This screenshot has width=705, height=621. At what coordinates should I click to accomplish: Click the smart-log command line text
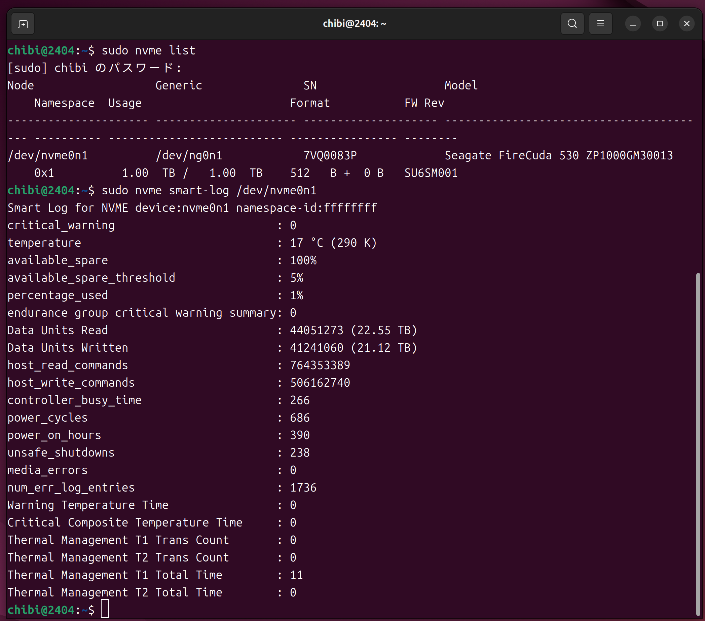[x=209, y=191]
